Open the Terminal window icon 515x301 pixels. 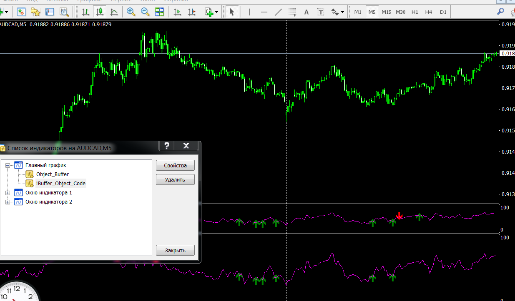pyautogui.click(x=50, y=12)
